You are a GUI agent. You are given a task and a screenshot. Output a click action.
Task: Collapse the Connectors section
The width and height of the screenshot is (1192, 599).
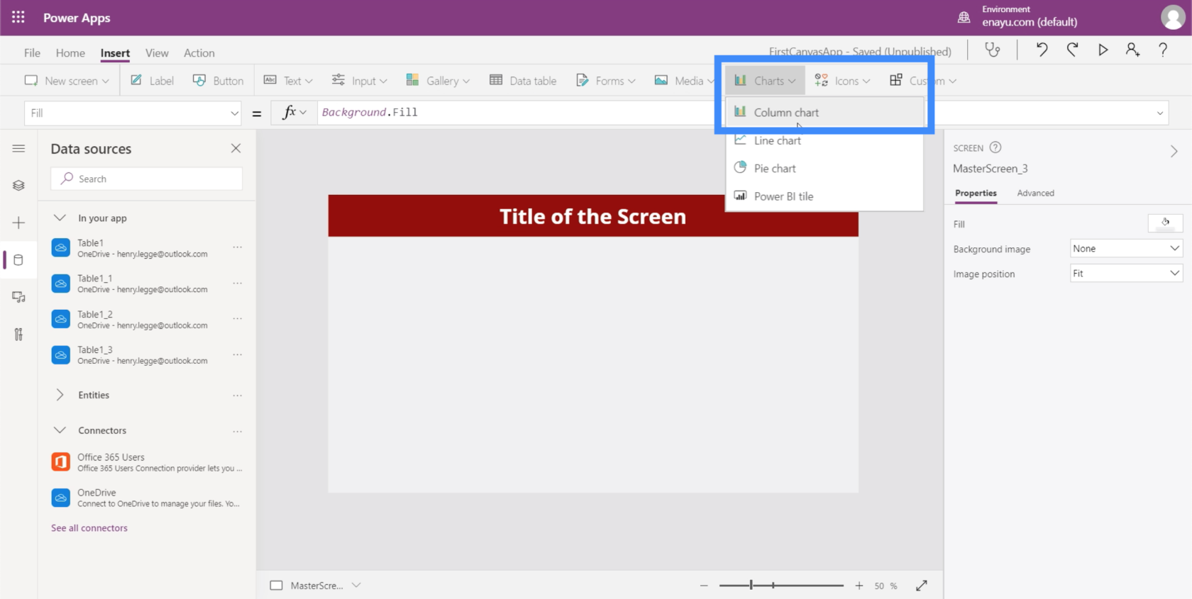(60, 430)
